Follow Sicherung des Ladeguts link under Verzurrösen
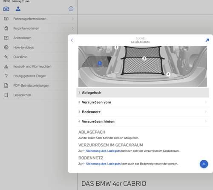 point(103,151)
